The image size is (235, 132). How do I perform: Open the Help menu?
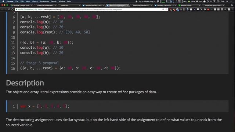(x=69, y=1)
